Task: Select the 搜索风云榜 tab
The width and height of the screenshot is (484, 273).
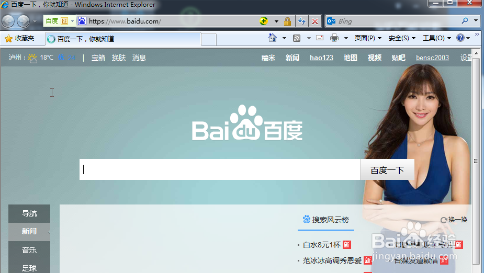Action: [x=326, y=220]
